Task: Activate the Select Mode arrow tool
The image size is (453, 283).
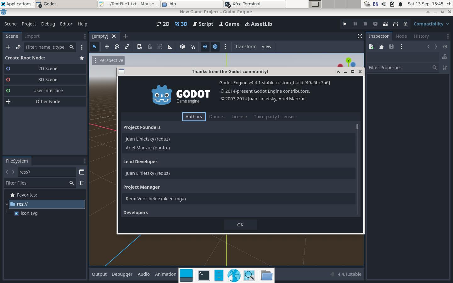Action: pyautogui.click(x=94, y=47)
